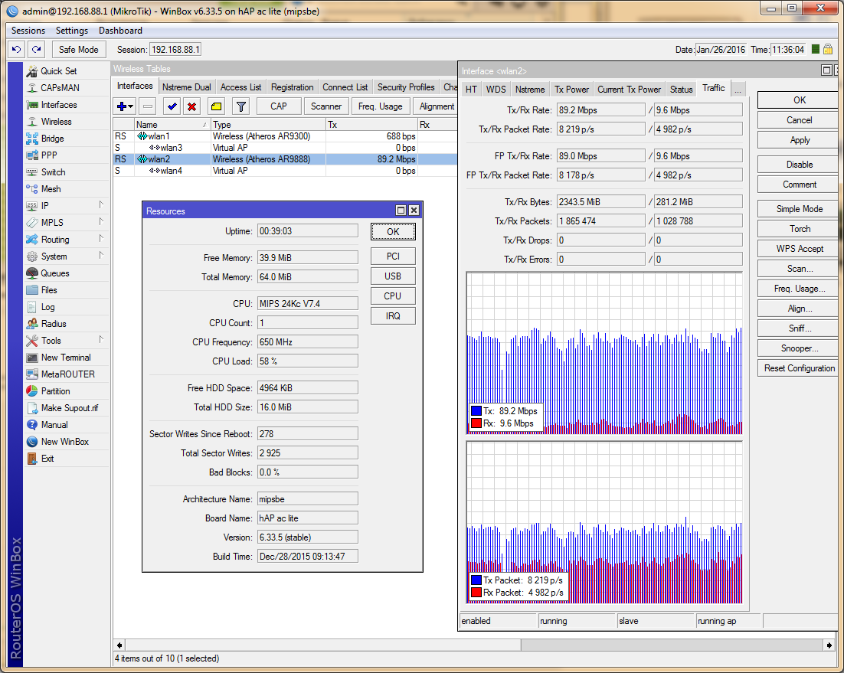Enable selected interface with blue checkmark
The width and height of the screenshot is (844, 673).
click(x=172, y=106)
